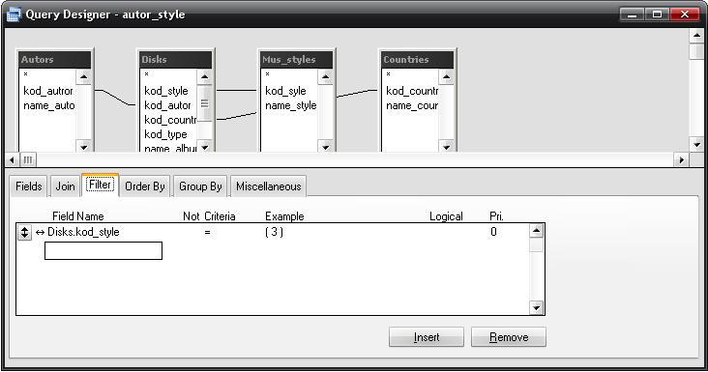The width and height of the screenshot is (708, 372).
Task: Select kod_autror field in Autors table
Action: coord(47,91)
